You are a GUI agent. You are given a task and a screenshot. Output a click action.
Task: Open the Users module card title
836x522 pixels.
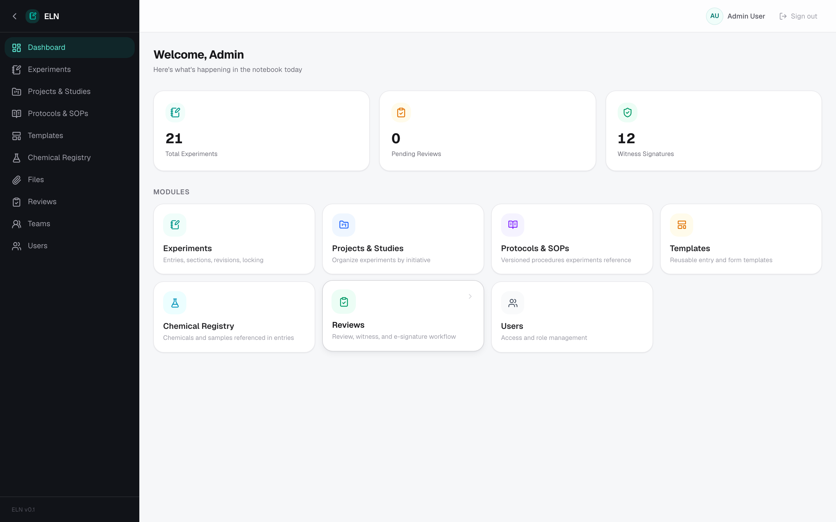(x=512, y=326)
